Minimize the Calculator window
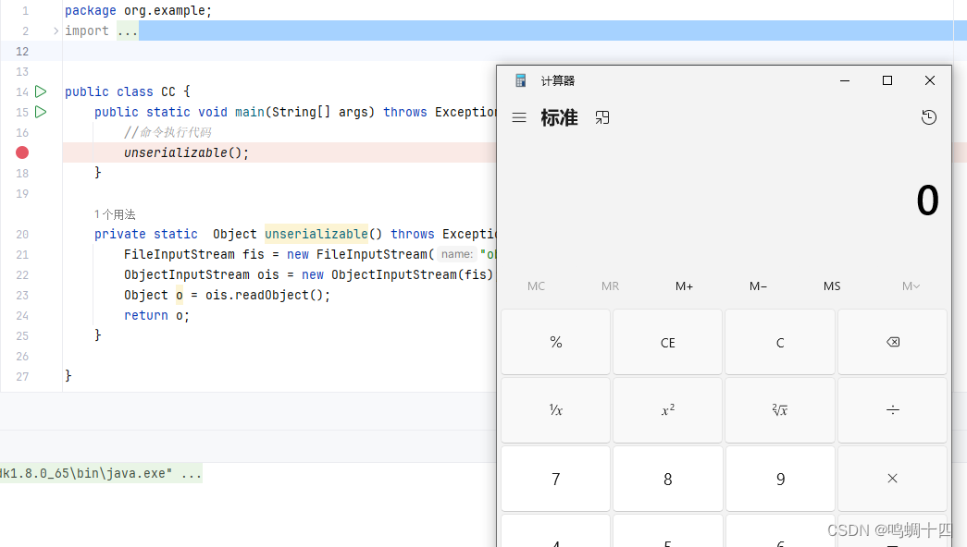 click(x=845, y=80)
